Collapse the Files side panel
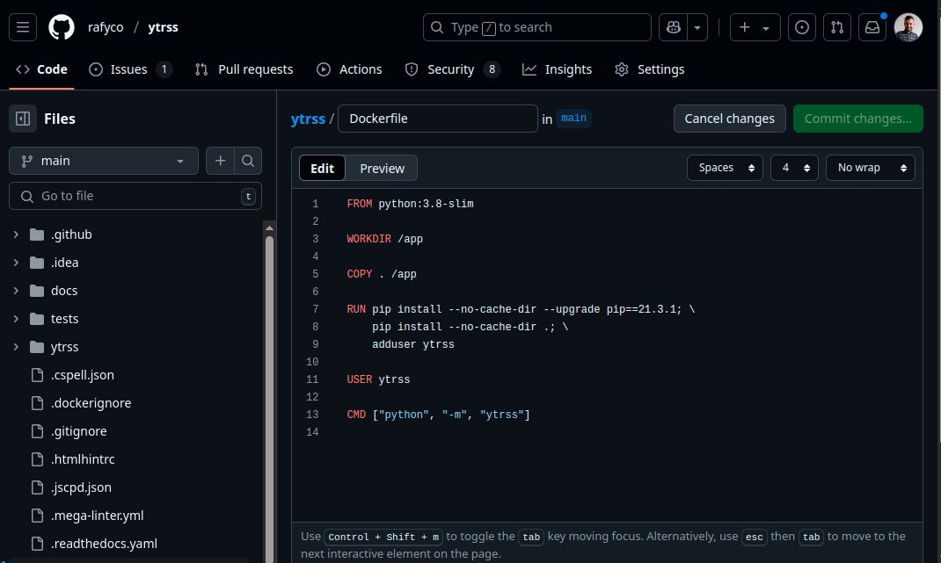Viewport: 941px width, 563px height. click(23, 119)
